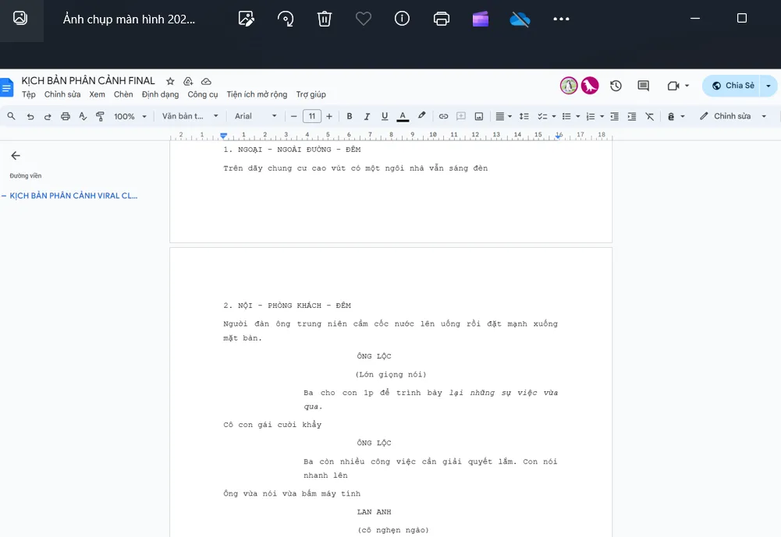Click the font size field showing 11
The height and width of the screenshot is (537, 781).
point(311,116)
